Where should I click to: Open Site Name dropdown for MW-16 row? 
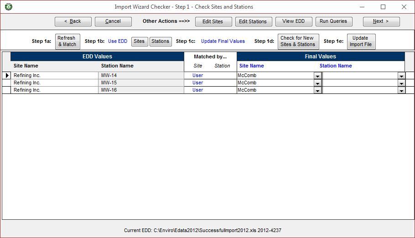[x=317, y=91]
